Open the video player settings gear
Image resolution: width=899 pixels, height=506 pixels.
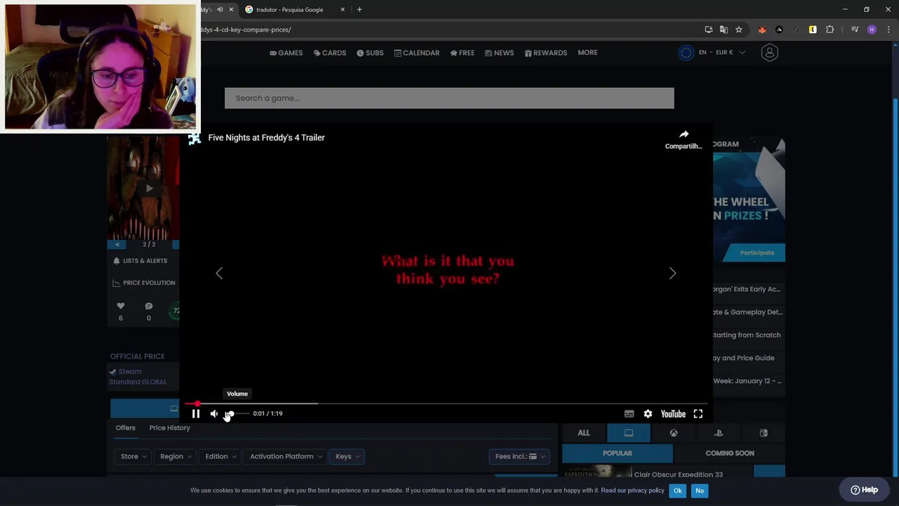(x=648, y=414)
